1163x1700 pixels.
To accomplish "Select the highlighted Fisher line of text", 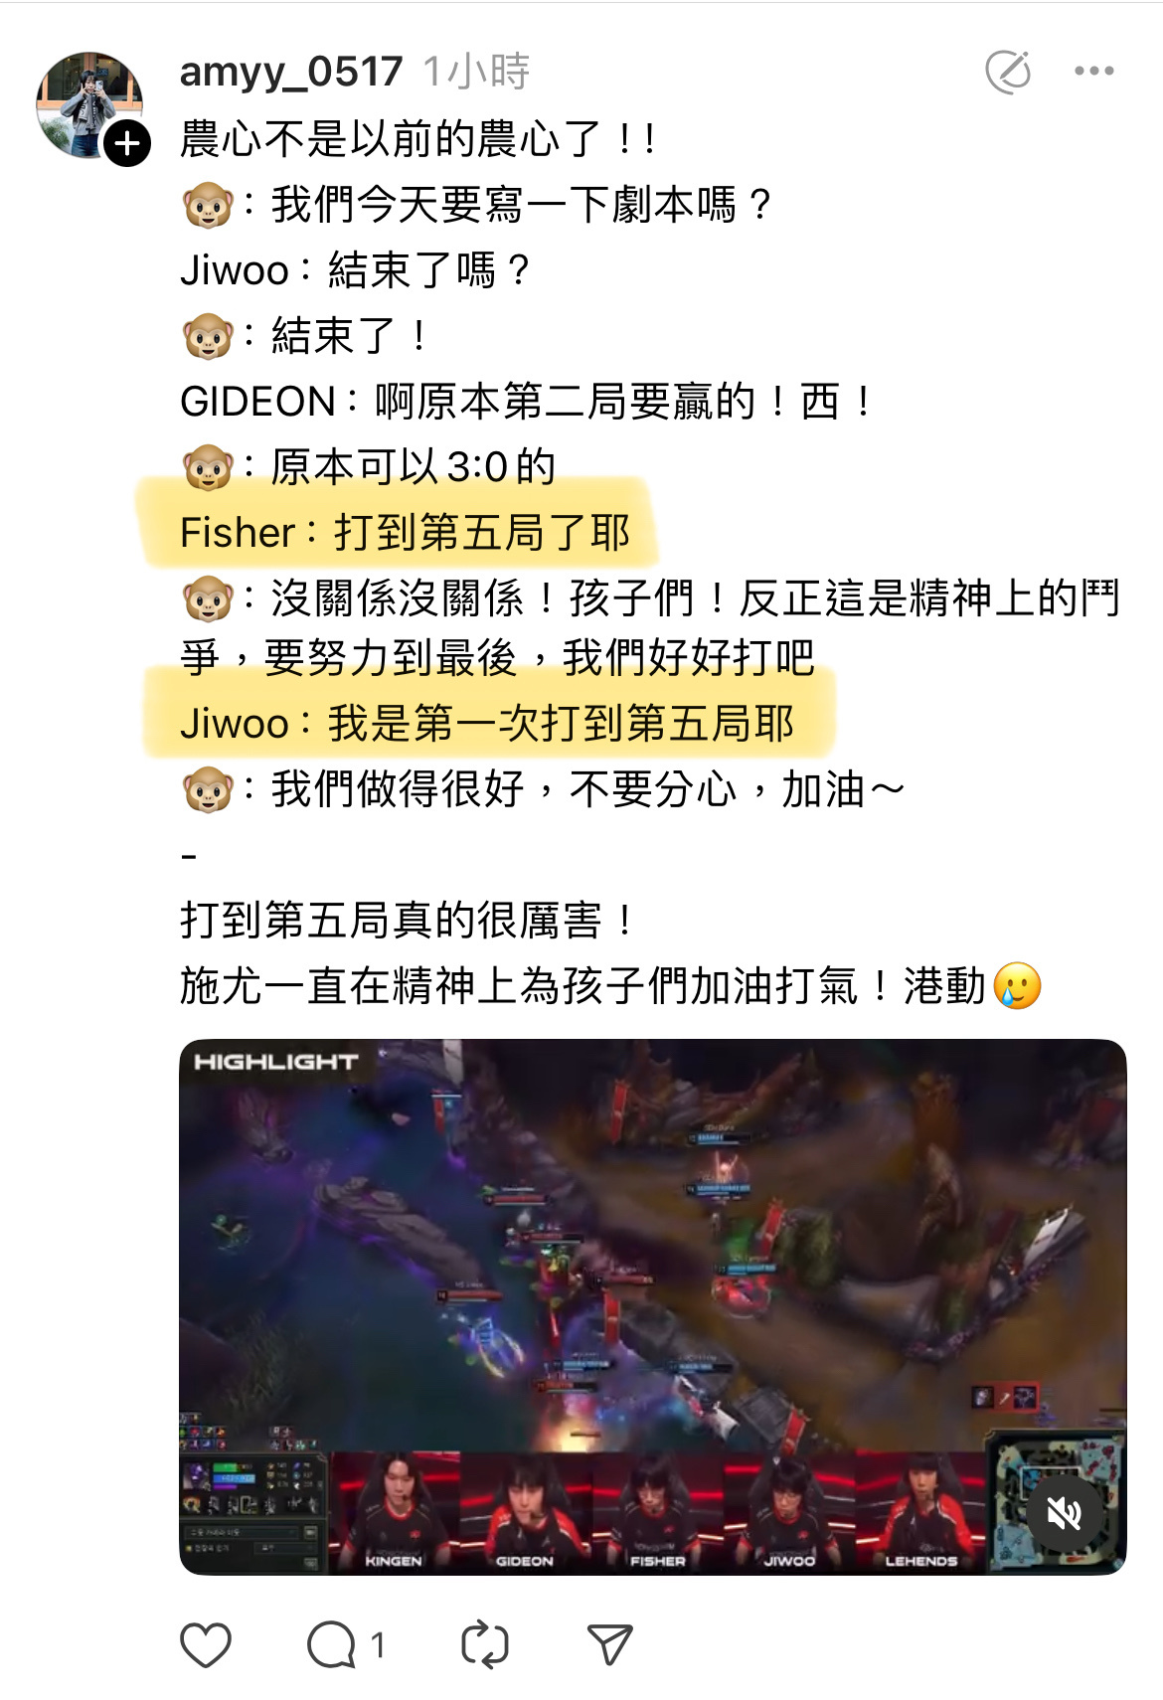I will (405, 532).
